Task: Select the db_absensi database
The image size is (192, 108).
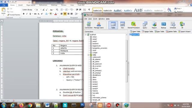Action: coord(96,59)
